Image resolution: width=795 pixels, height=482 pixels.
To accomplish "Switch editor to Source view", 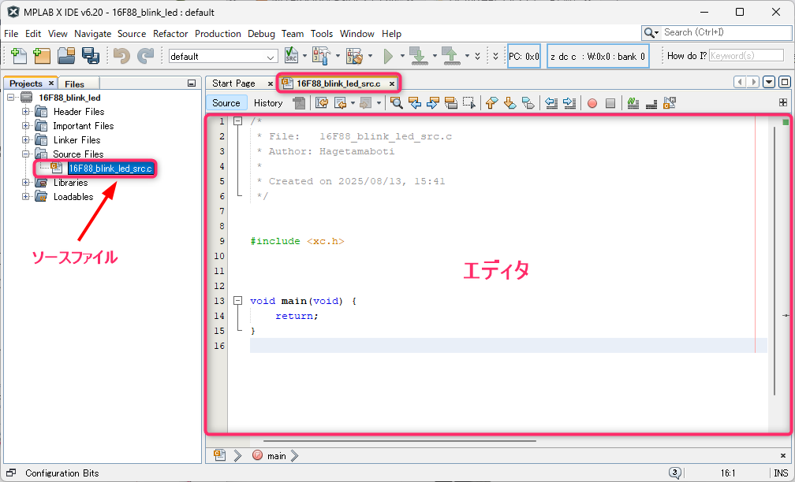I will point(226,102).
